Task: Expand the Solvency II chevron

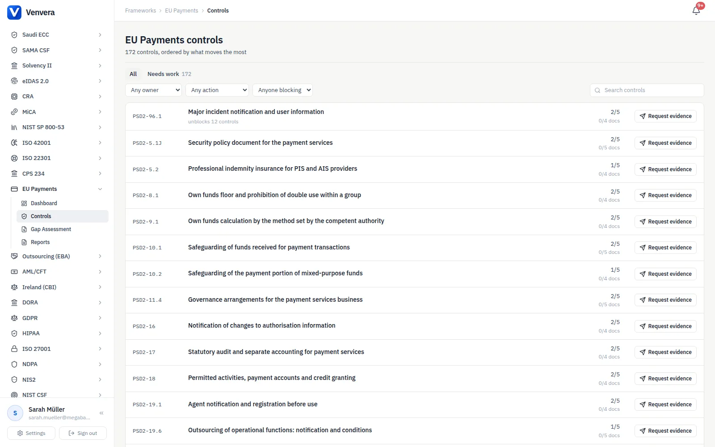Action: pyautogui.click(x=100, y=66)
